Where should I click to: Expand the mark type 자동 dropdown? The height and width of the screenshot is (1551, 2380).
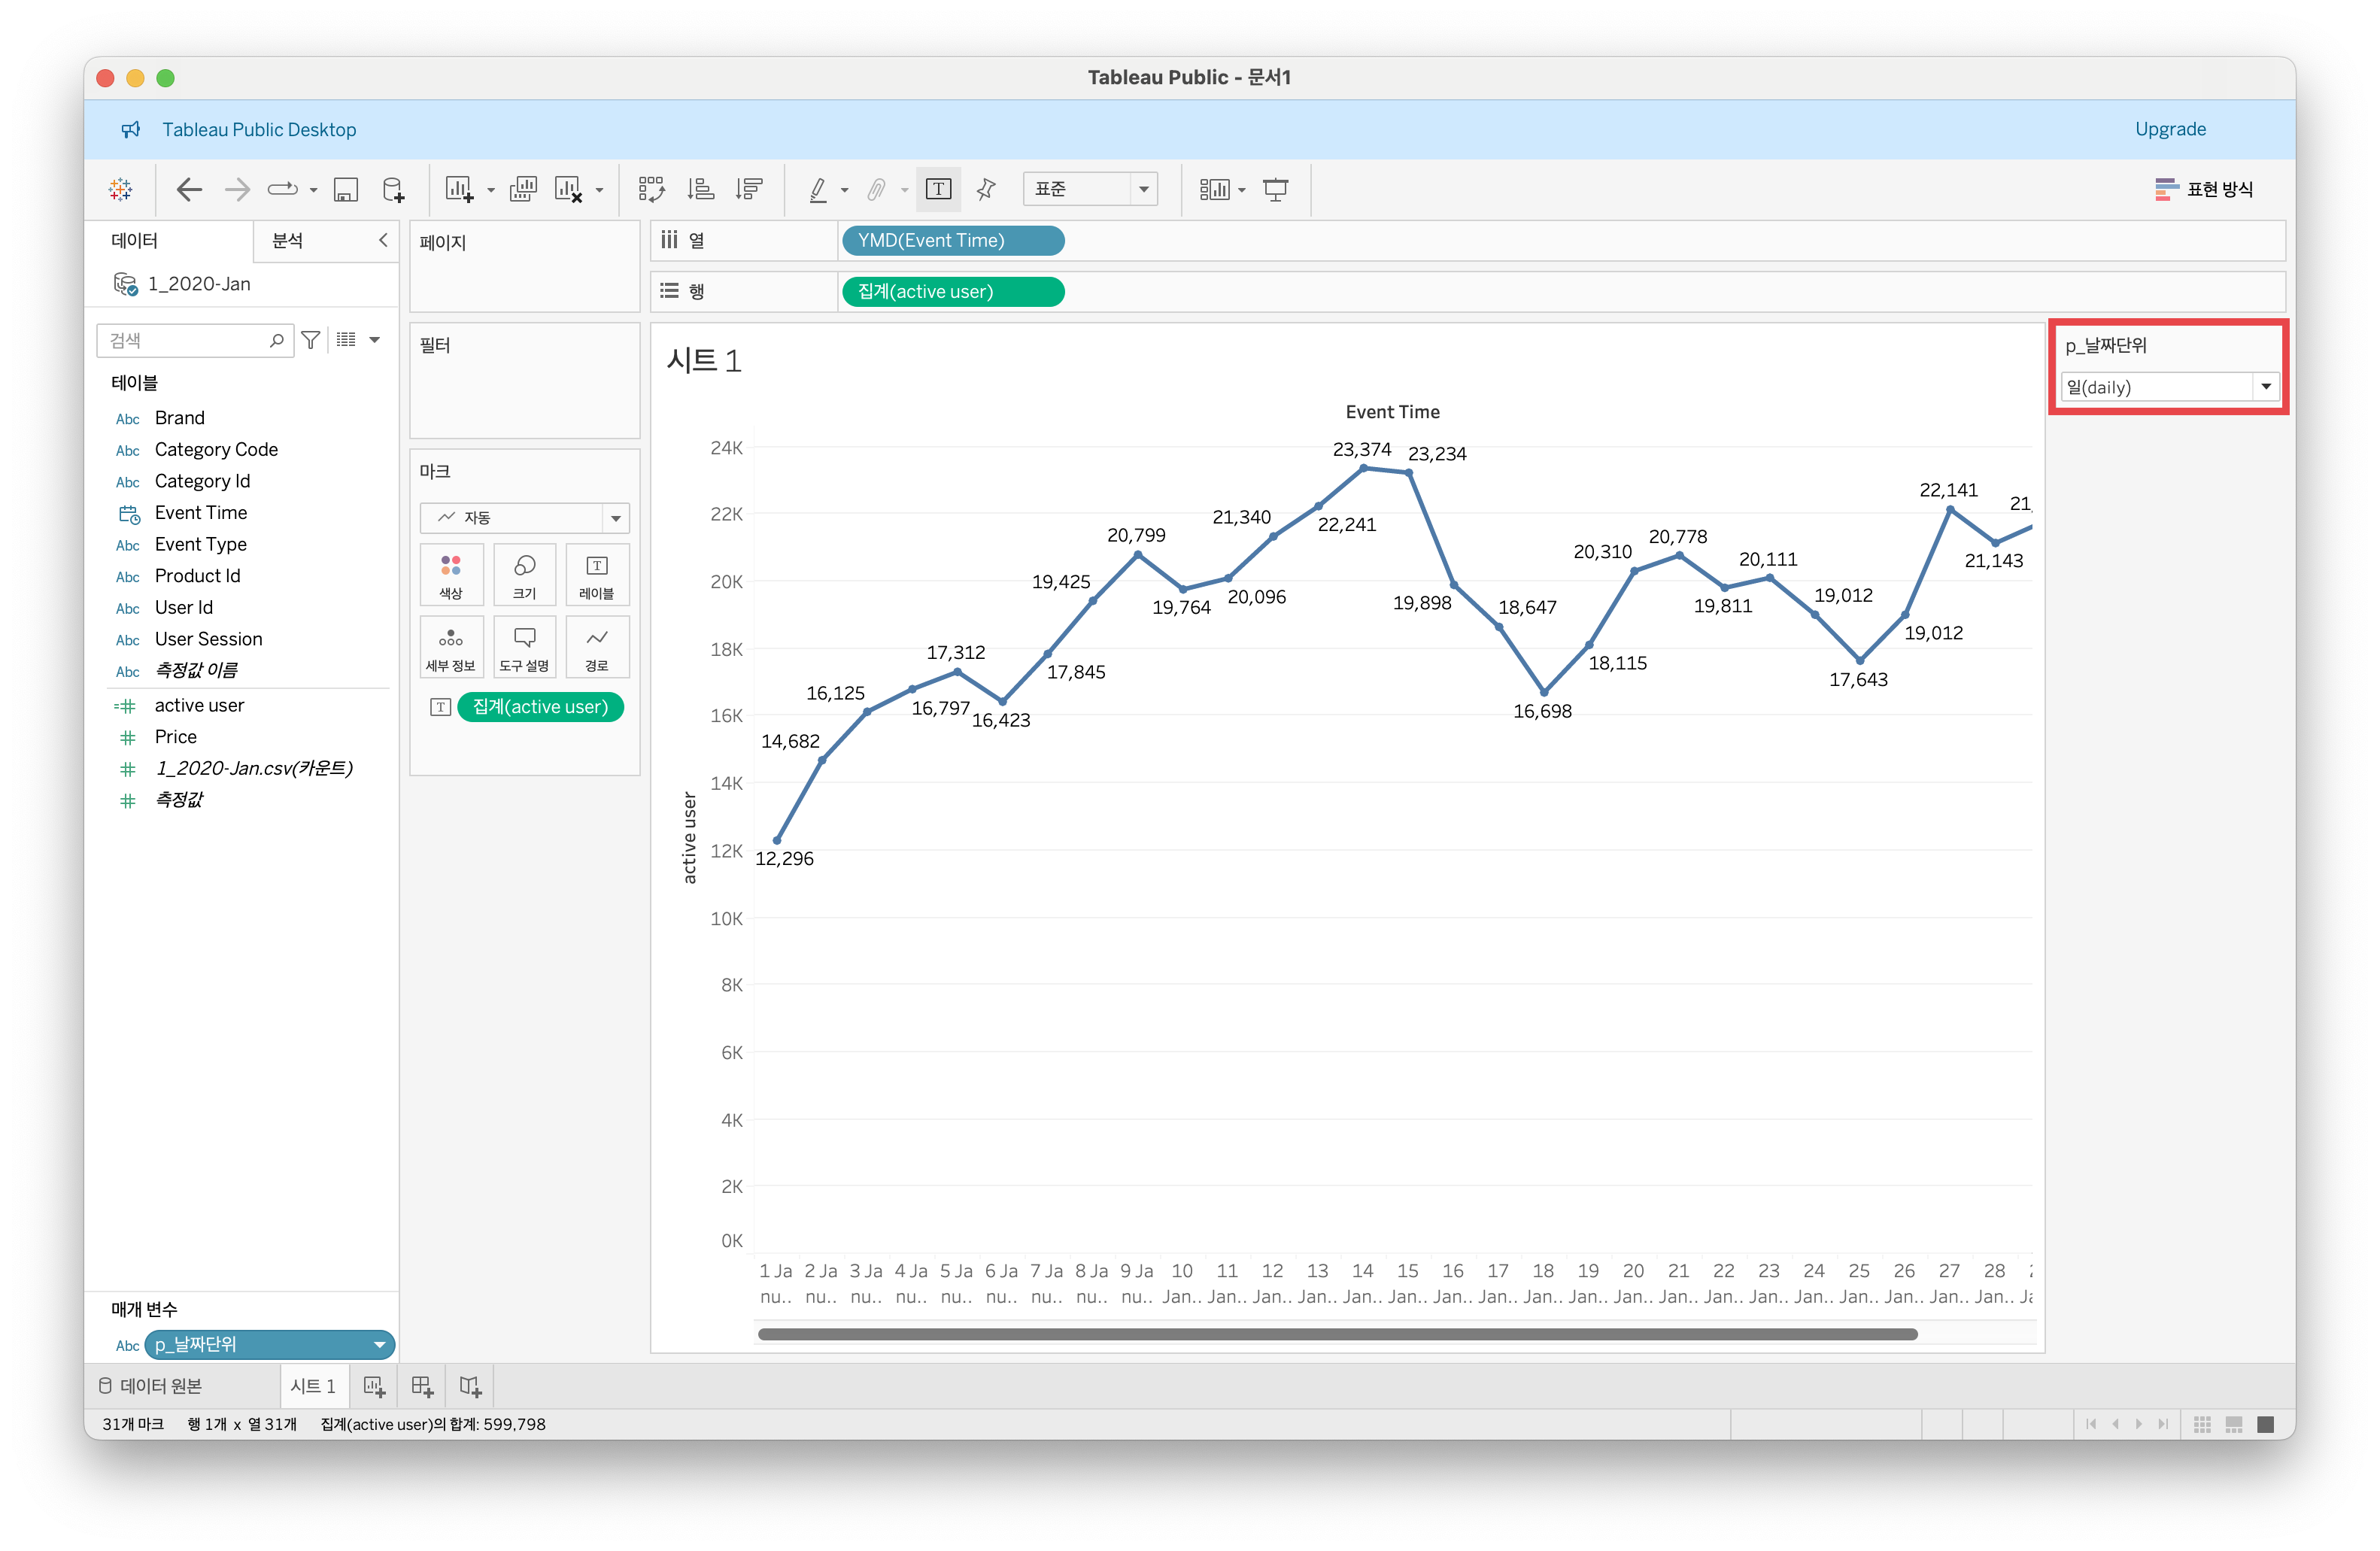tap(616, 518)
